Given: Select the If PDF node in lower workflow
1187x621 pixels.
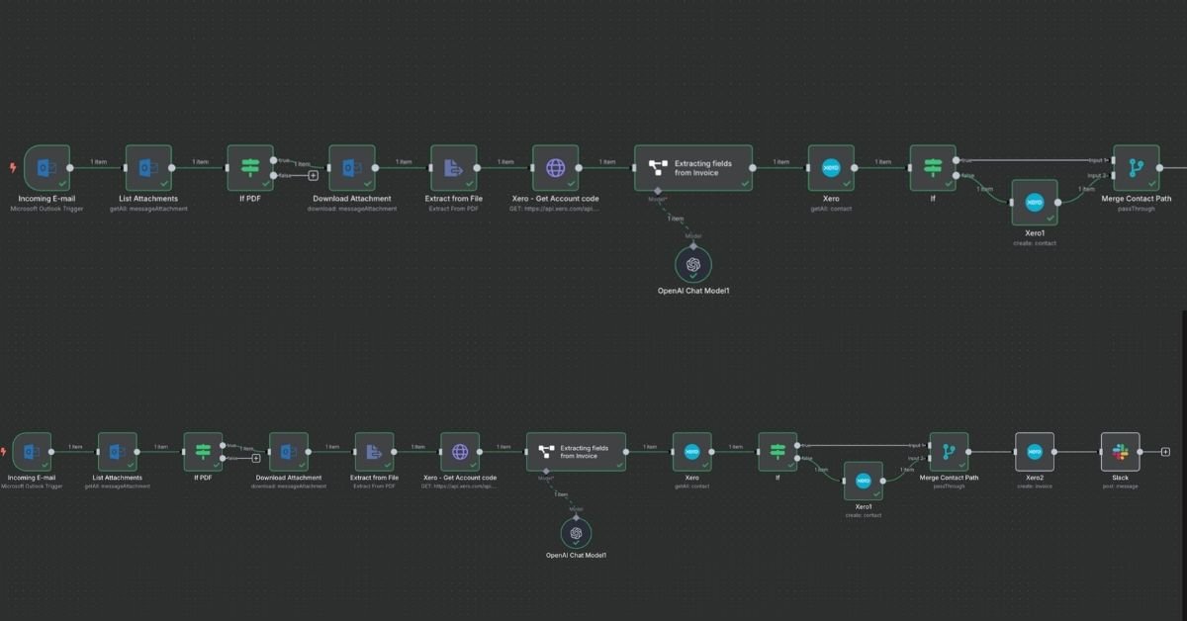Looking at the screenshot, I should coord(204,452).
